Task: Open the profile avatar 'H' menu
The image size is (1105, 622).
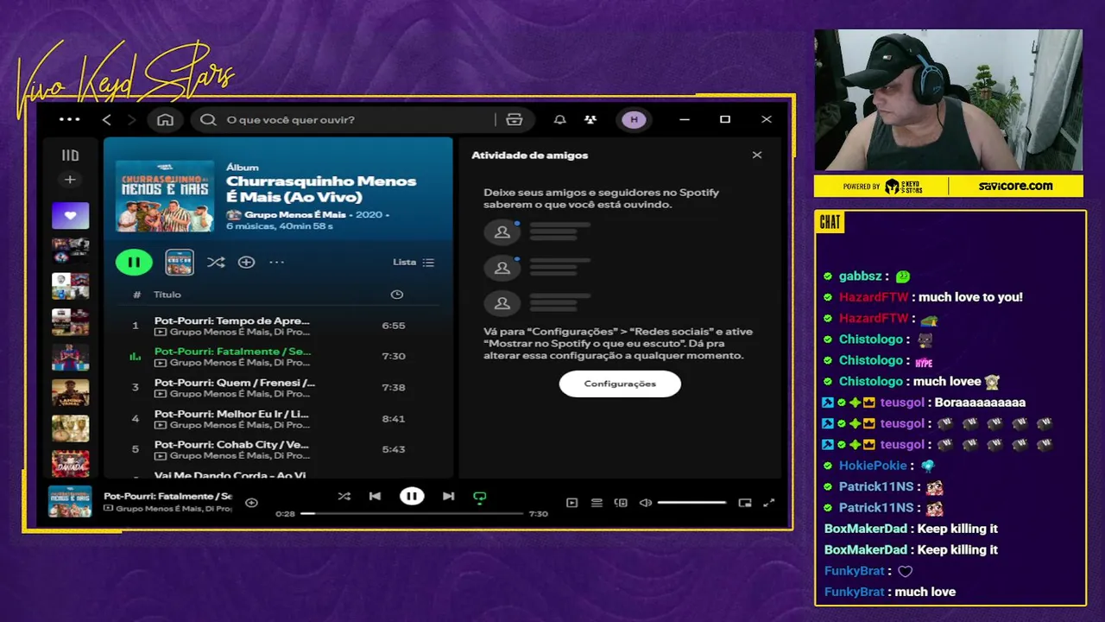Action: click(634, 120)
